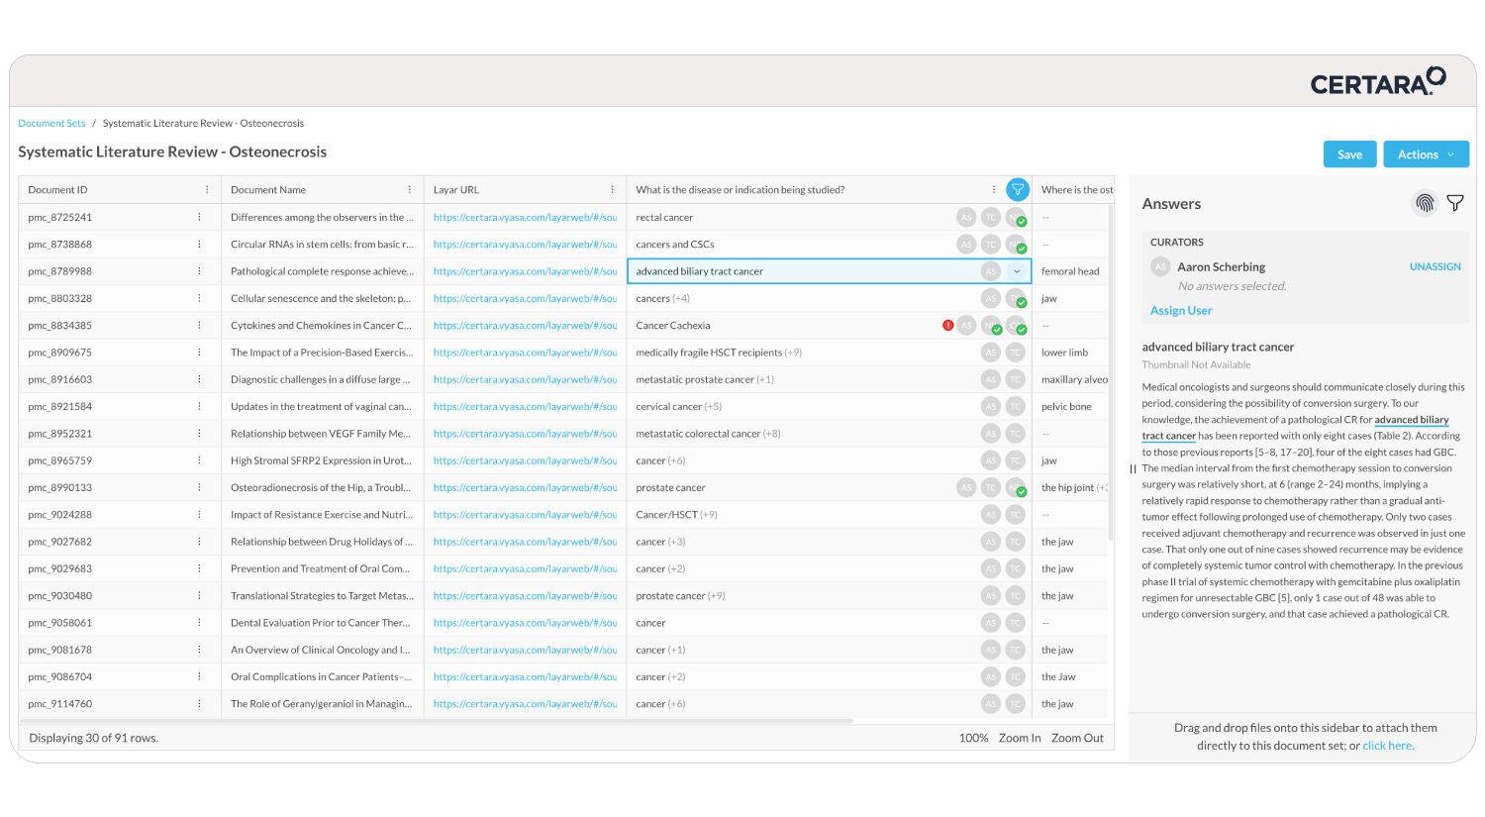Click AS avatar on rectal cancer row
The width and height of the screenshot is (1485, 817).
tap(966, 217)
